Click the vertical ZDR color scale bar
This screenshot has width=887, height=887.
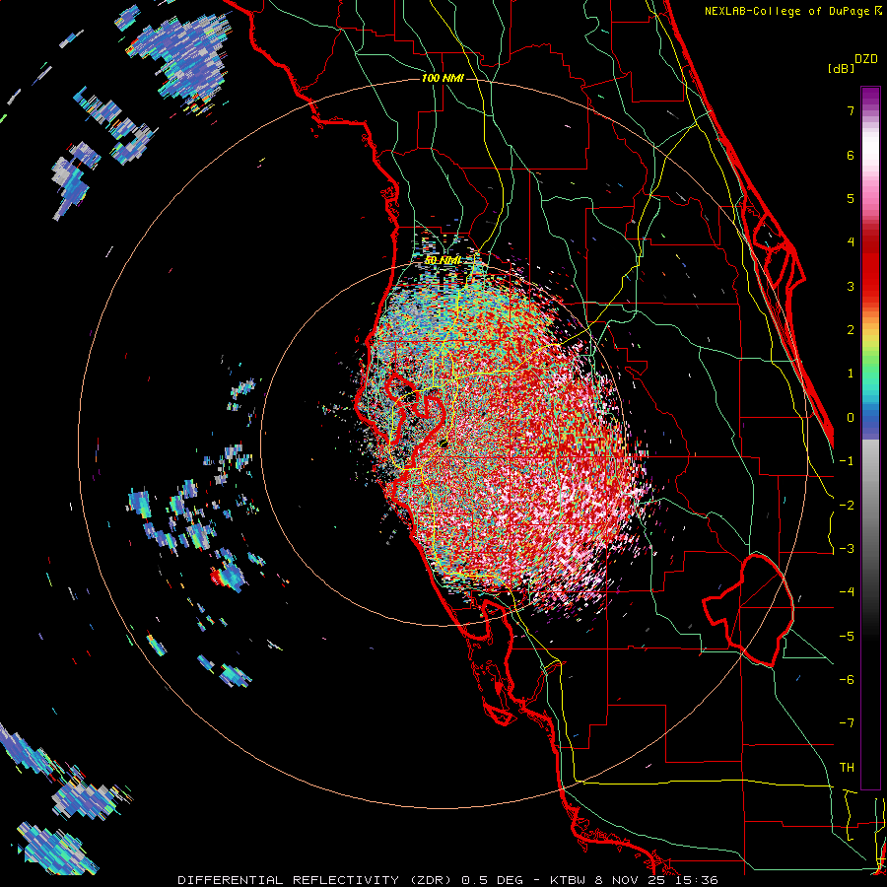[x=870, y=438]
